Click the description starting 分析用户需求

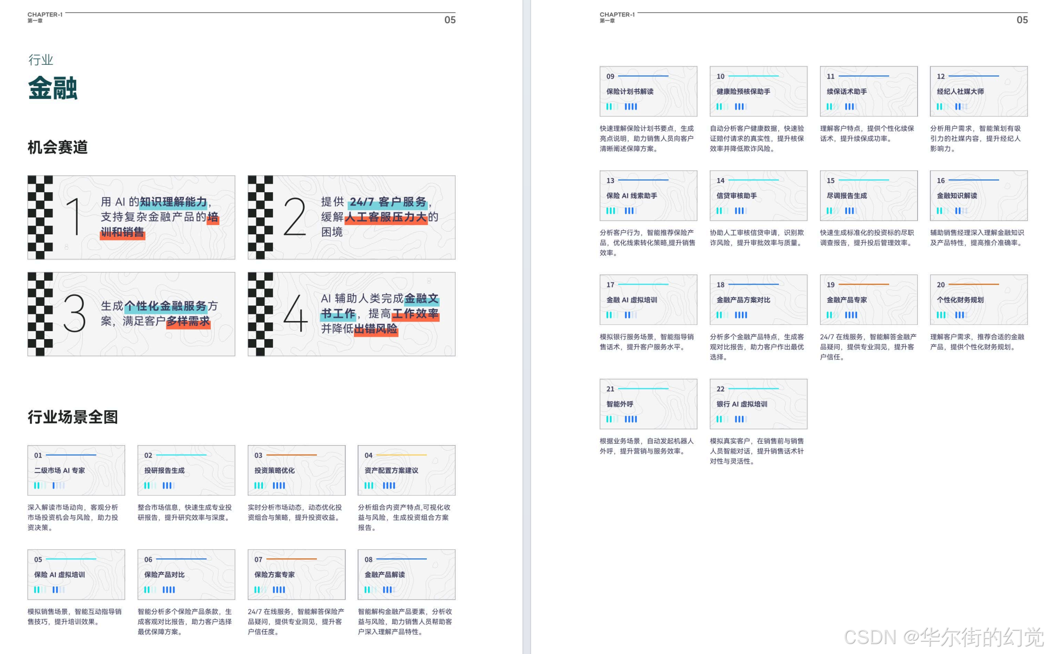(x=976, y=138)
